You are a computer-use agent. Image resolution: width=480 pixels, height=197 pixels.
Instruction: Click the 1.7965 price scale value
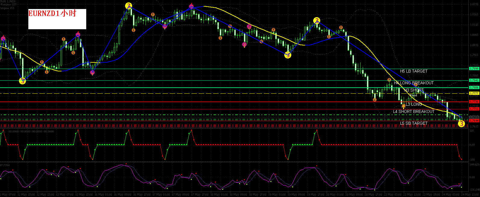[x=474, y=55]
